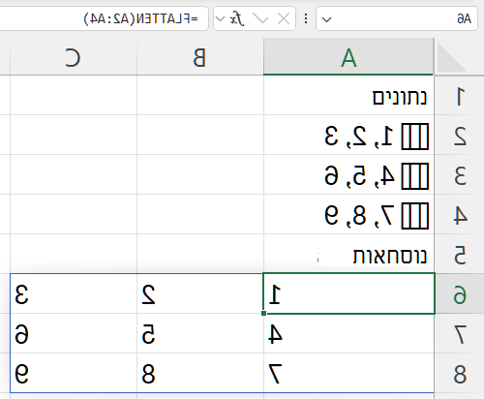Click cell B7 containing 5
Viewport: 484px width, 399px height.
pyautogui.click(x=200, y=333)
